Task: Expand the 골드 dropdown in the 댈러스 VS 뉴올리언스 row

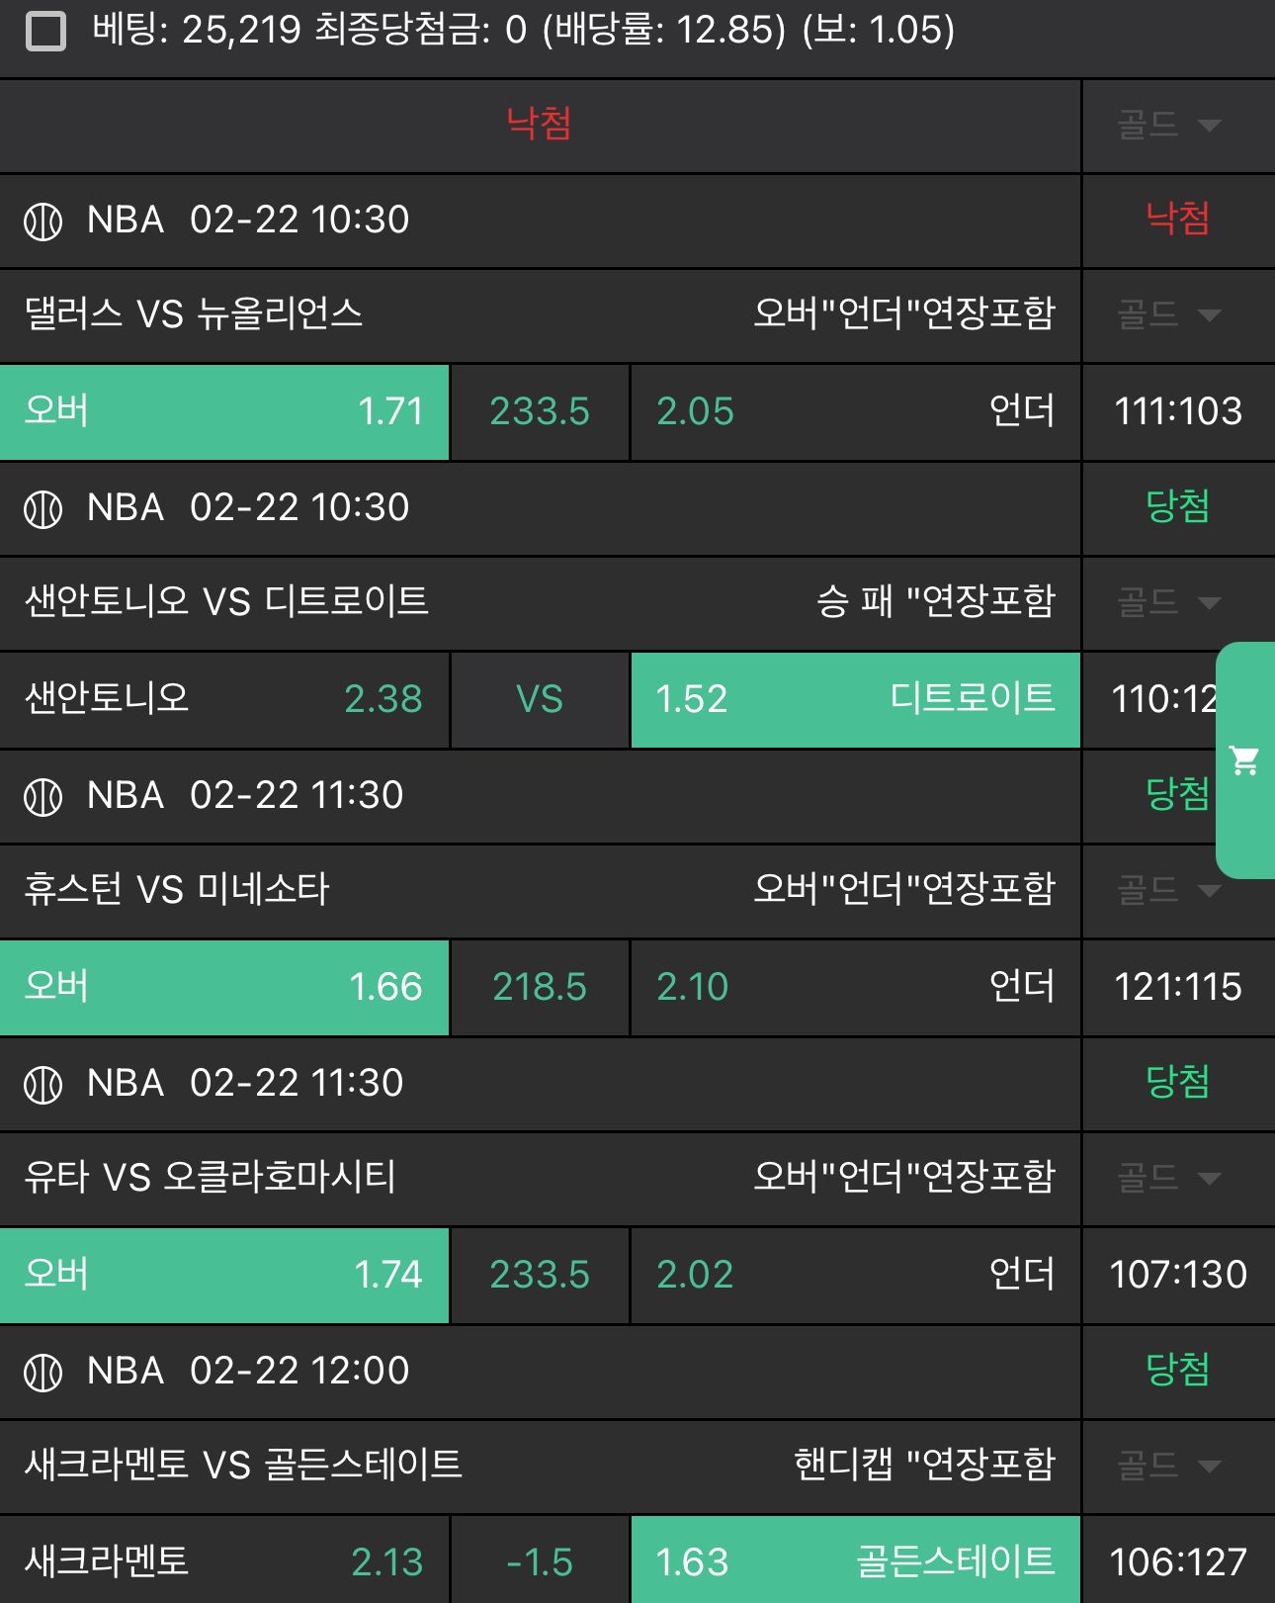Action: click(1169, 315)
